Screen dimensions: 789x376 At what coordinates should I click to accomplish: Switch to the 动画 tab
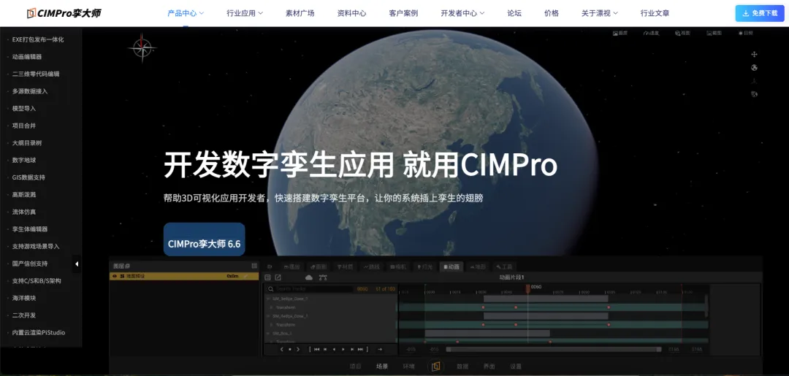[x=451, y=267]
